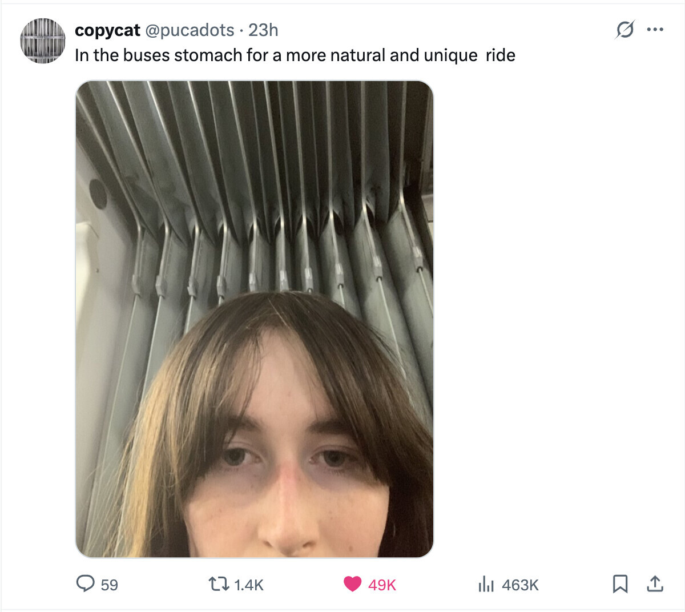Click the share upload arrow icon

click(x=655, y=583)
